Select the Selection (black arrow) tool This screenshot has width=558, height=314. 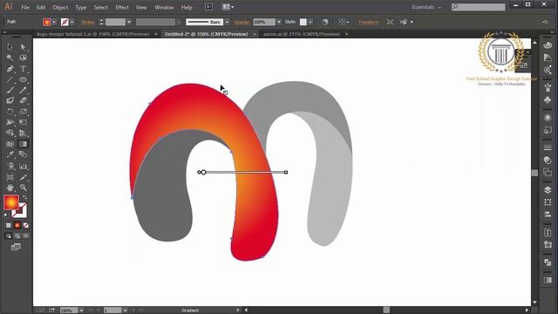(x=10, y=46)
